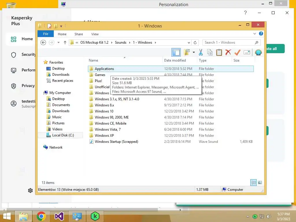Image resolution: width=296 pixels, height=222 pixels.
Task: Open Kaspersky settings gear icon
Action: (x=30, y=190)
